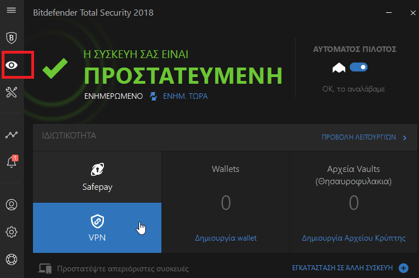Click the Wallets count value
Image resolution: width=419 pixels, height=278 pixels.
[226, 203]
